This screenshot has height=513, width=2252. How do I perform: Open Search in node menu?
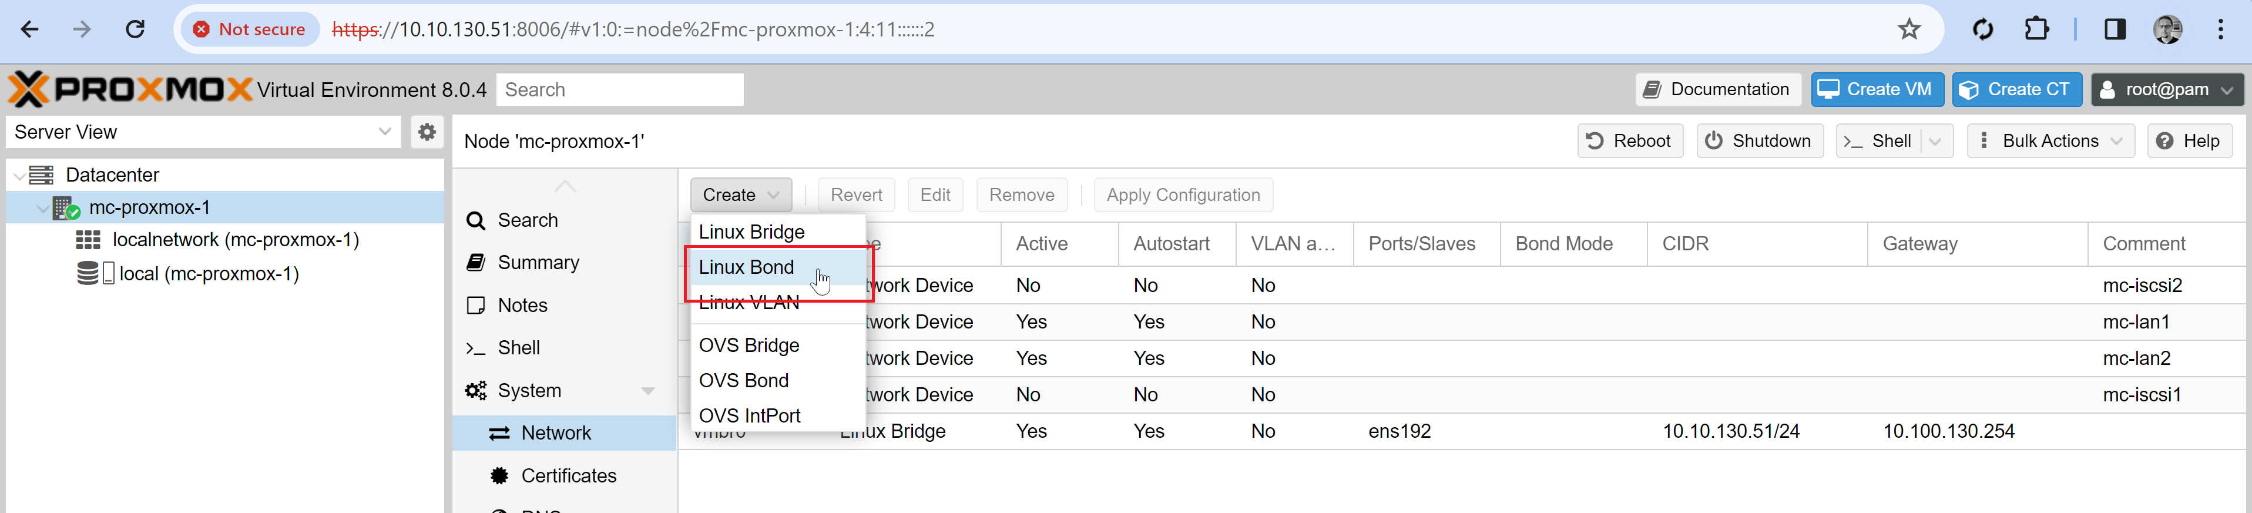click(527, 220)
